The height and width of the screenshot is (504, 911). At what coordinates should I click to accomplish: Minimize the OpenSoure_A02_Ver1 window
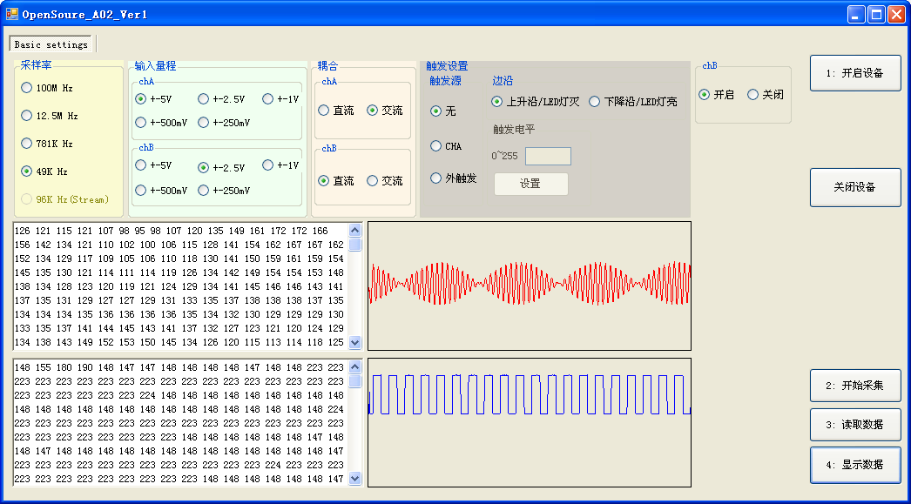click(x=856, y=14)
